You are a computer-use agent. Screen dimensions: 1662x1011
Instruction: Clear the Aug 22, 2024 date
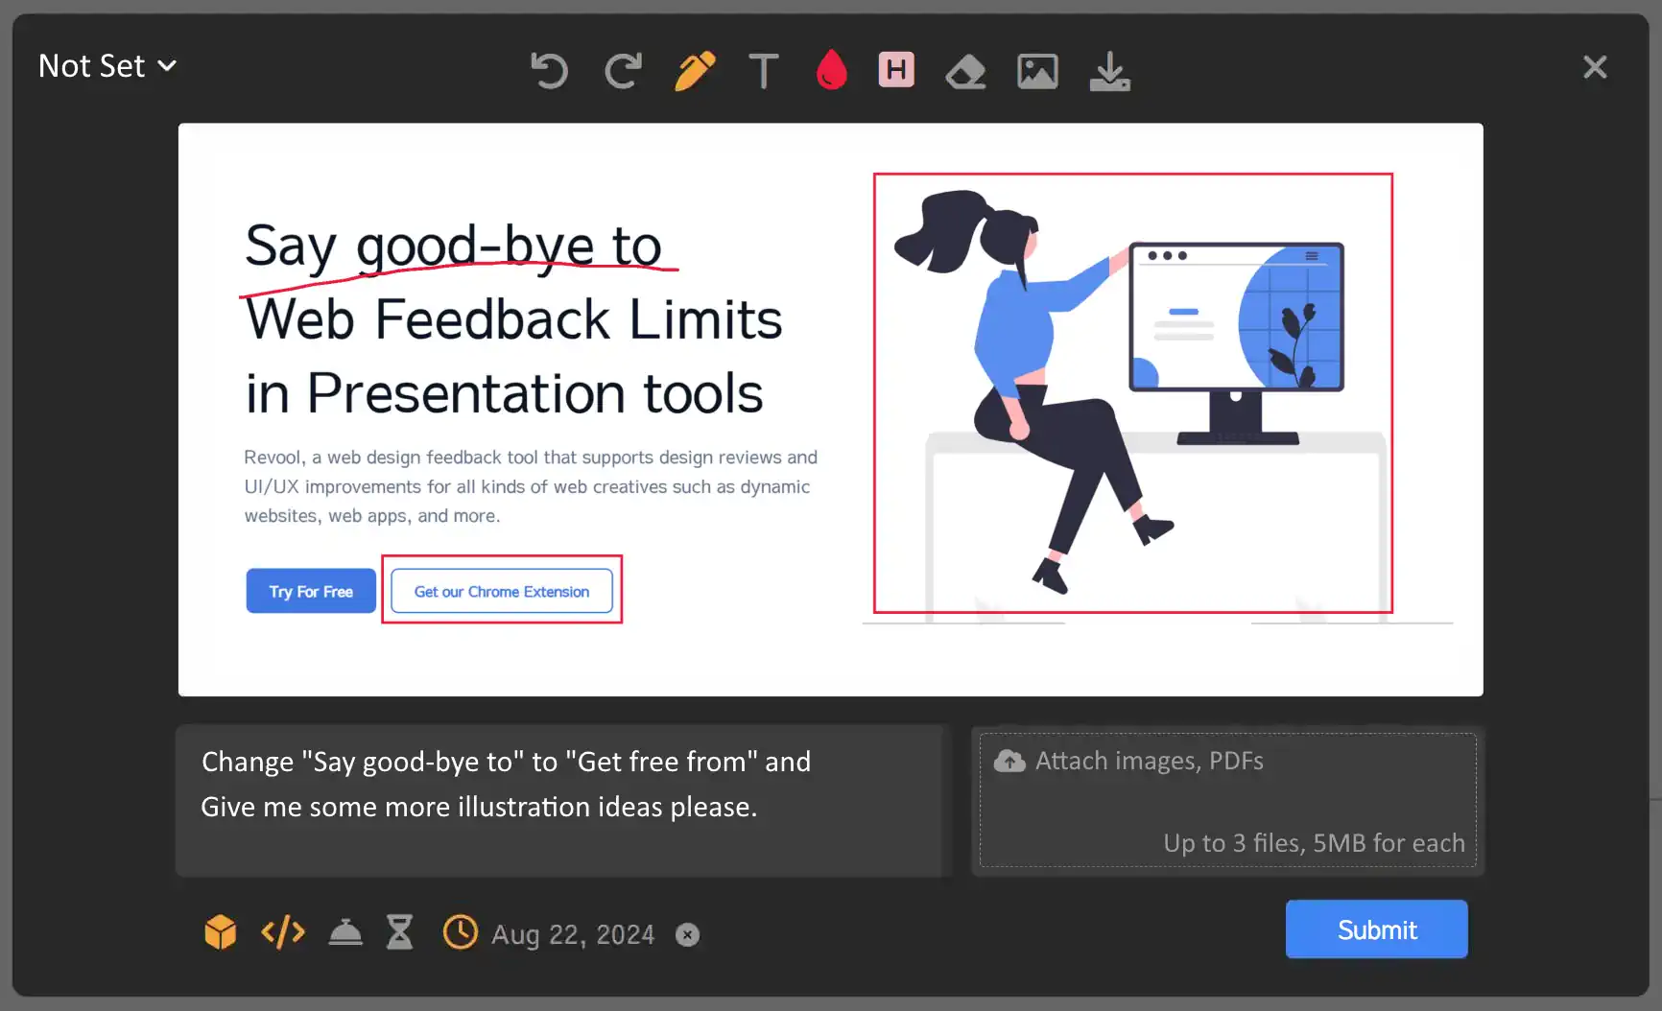tap(688, 934)
